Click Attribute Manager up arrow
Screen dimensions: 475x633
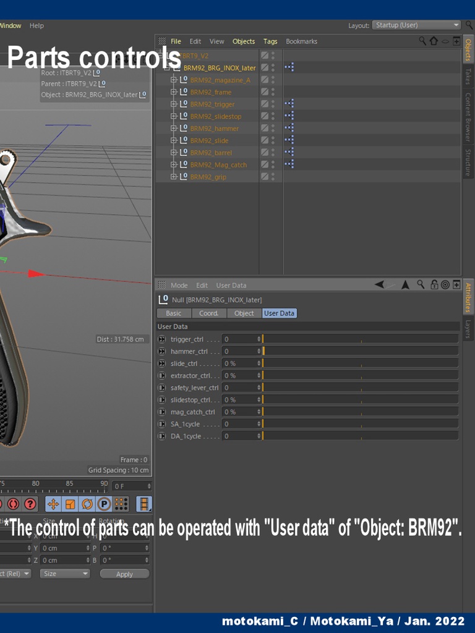[x=405, y=284]
